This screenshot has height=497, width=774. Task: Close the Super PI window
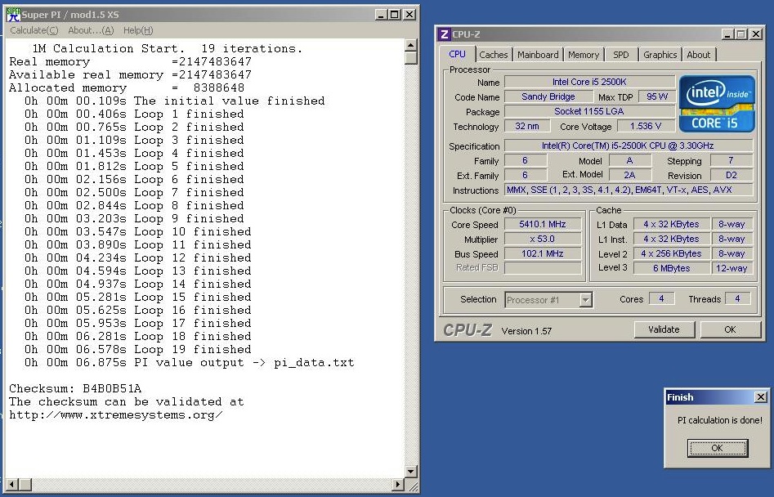point(409,15)
